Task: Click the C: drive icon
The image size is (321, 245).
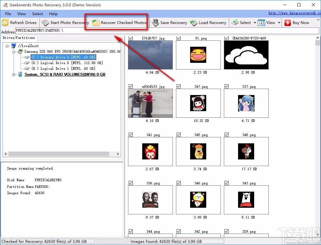Action: tap(27, 57)
